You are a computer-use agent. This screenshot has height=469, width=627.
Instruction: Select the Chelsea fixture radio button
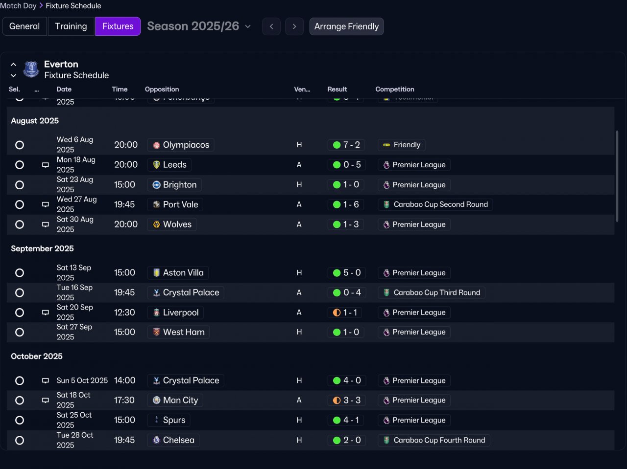[x=20, y=440]
